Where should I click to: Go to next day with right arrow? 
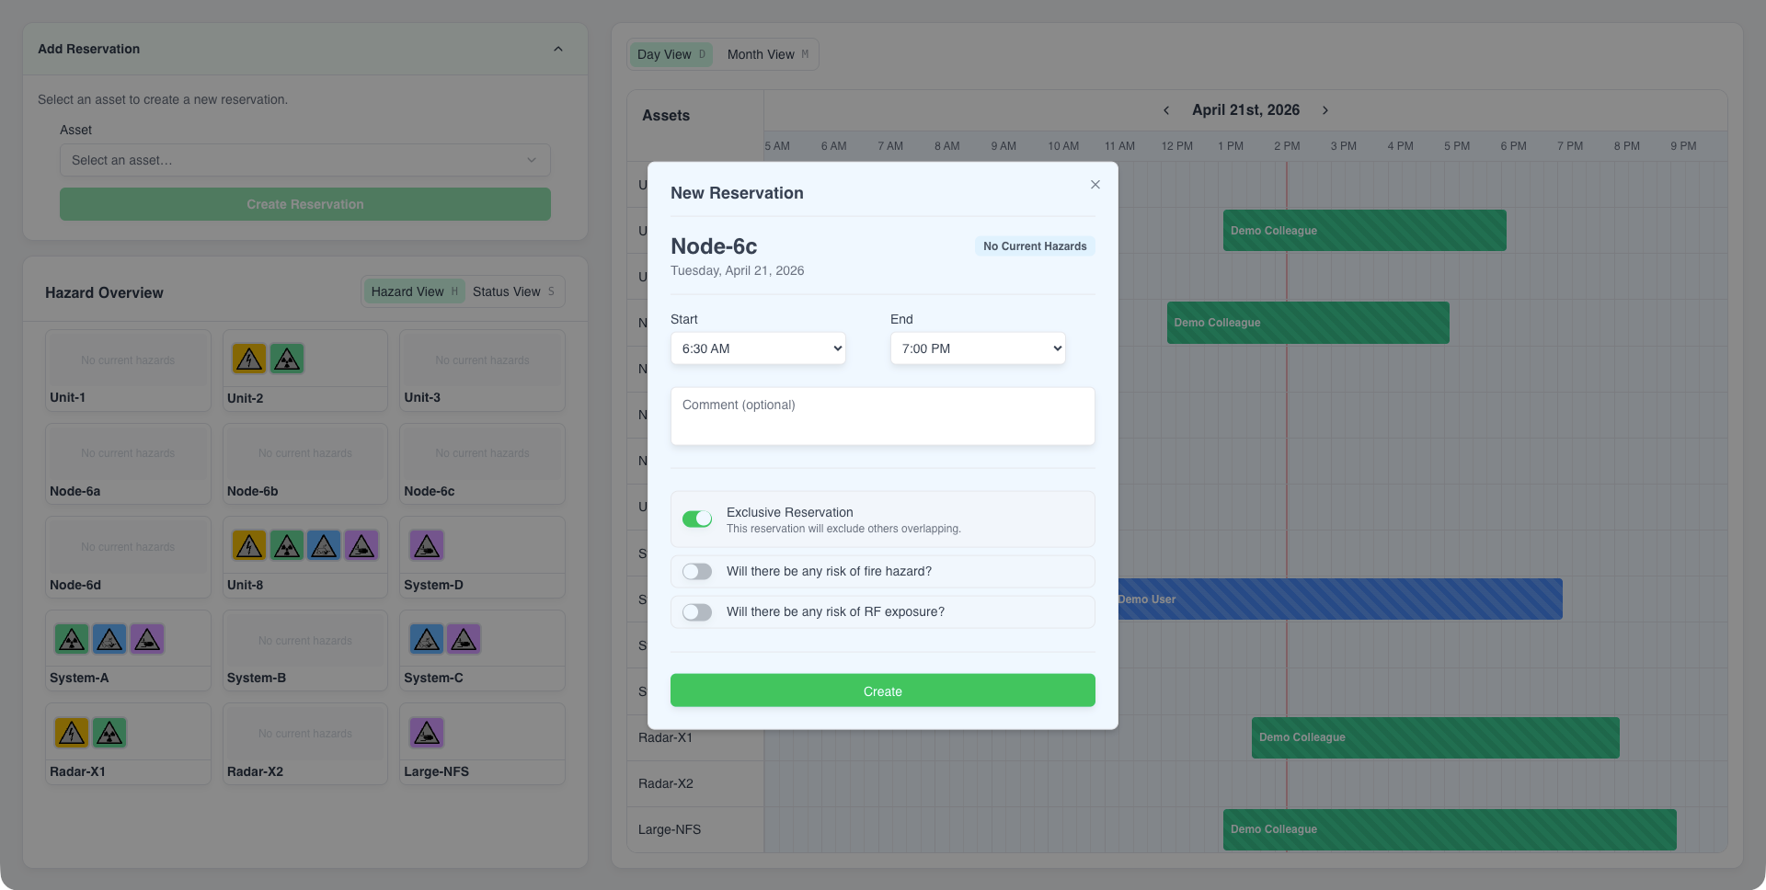tap(1325, 110)
